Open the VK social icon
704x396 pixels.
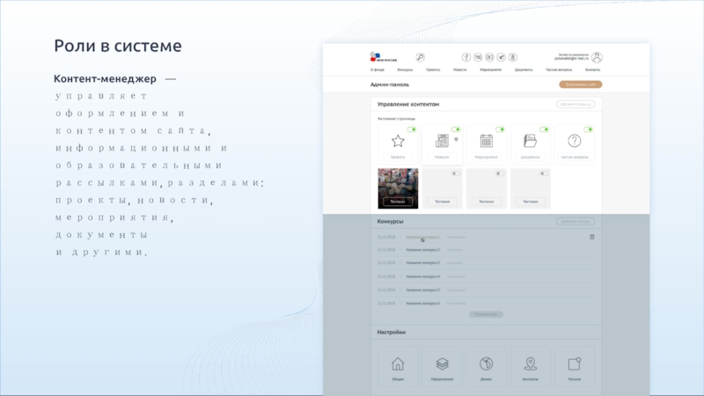pos(478,57)
